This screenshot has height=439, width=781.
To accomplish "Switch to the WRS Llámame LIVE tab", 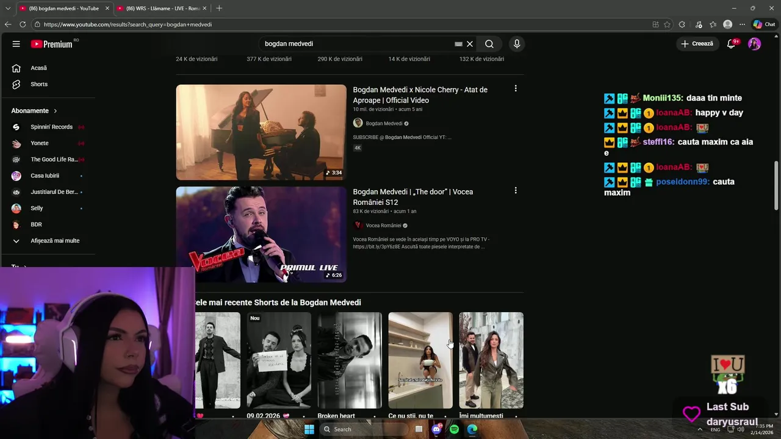I will click(x=162, y=8).
